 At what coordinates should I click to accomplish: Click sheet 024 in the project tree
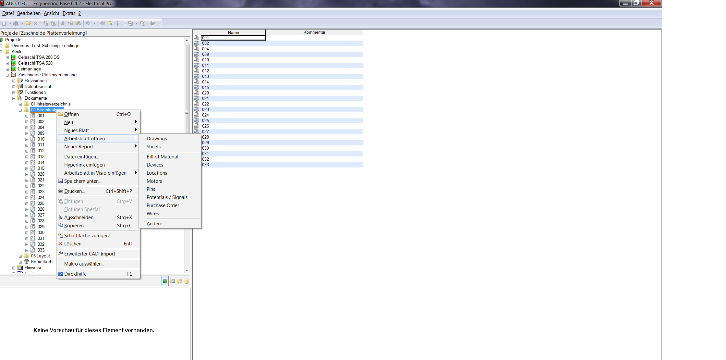(41, 198)
